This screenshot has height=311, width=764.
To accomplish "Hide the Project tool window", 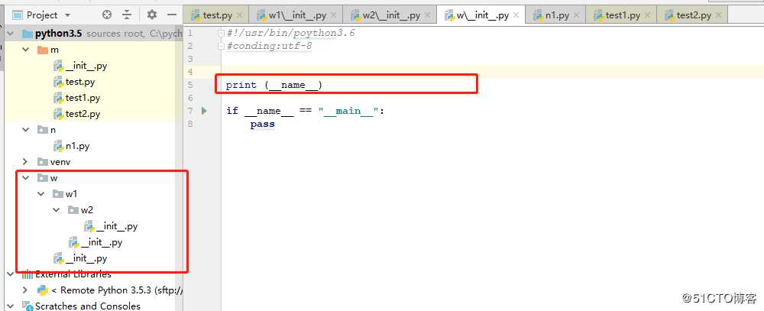I will 171,15.
